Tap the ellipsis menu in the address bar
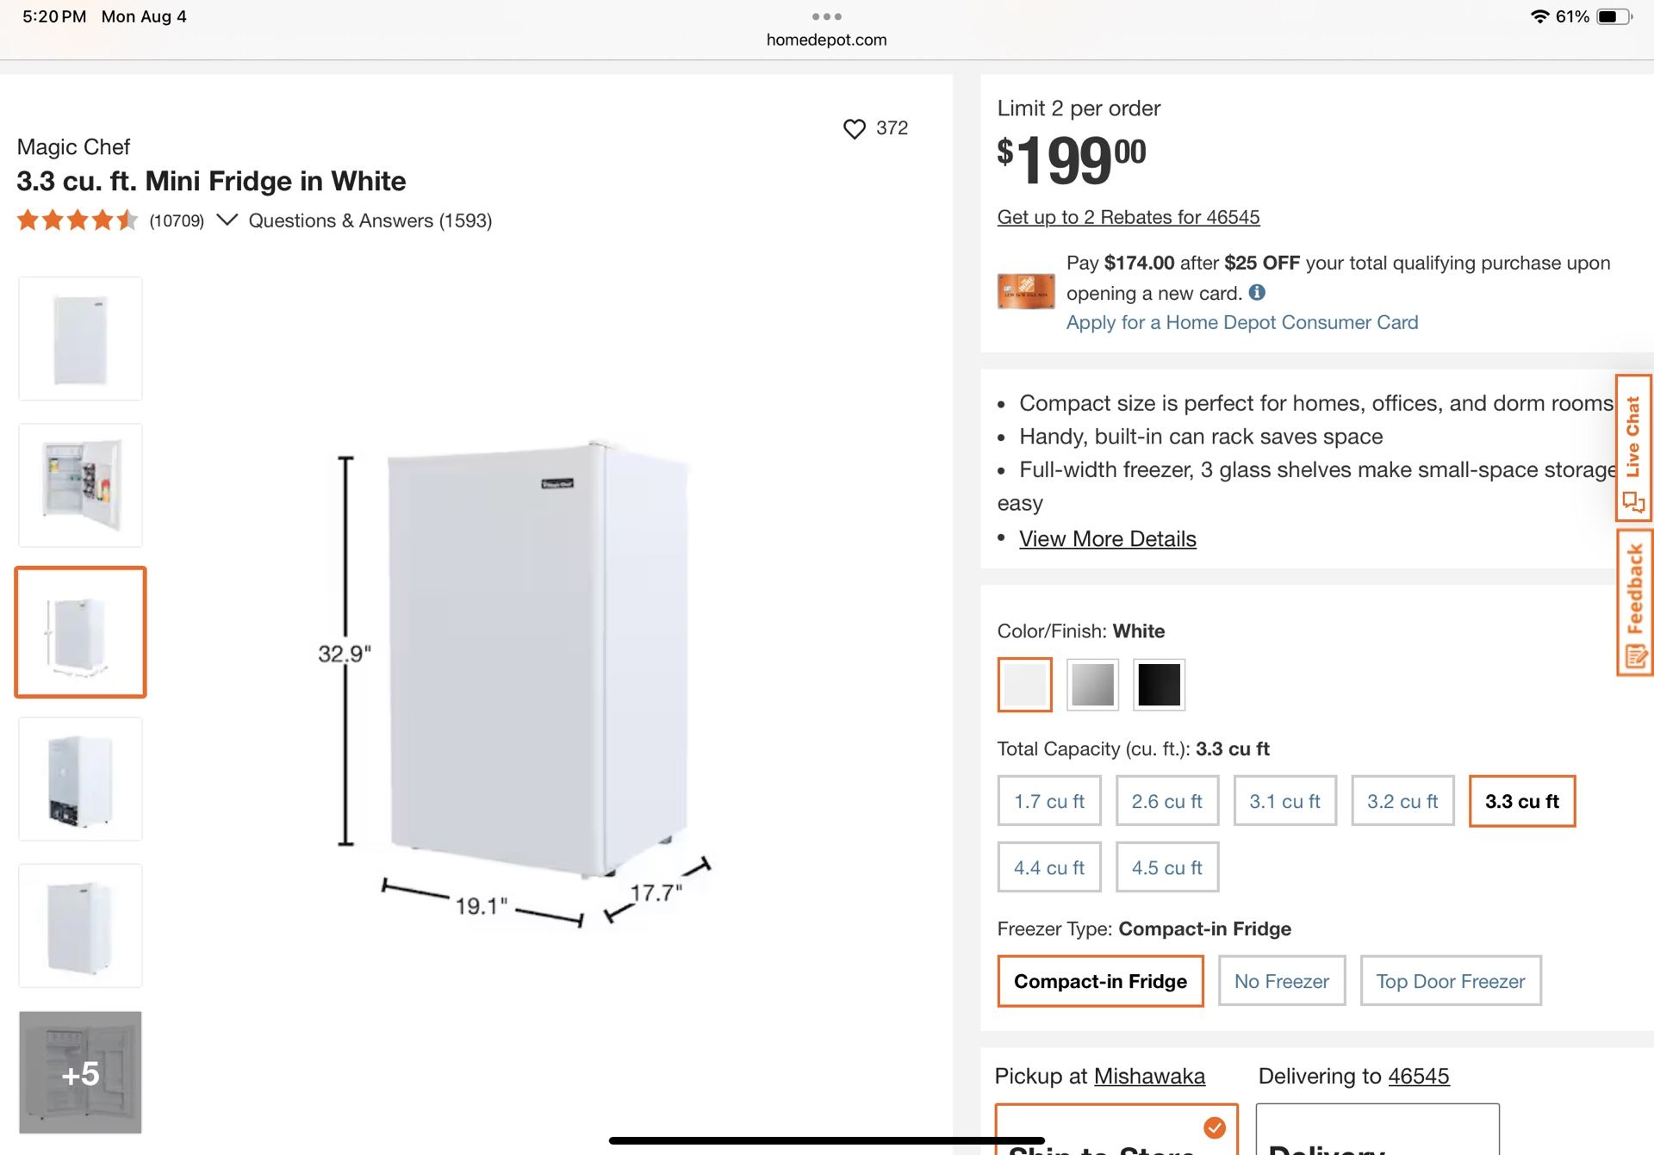The height and width of the screenshot is (1155, 1654). click(x=827, y=16)
